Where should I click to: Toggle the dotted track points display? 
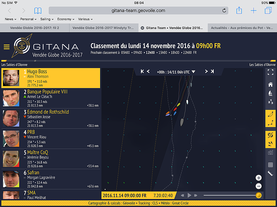click(x=270, y=123)
